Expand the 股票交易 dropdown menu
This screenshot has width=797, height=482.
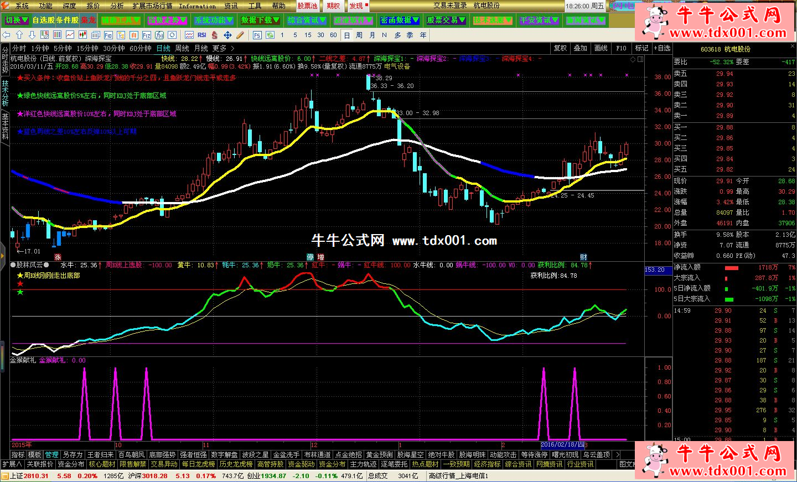coord(446,20)
